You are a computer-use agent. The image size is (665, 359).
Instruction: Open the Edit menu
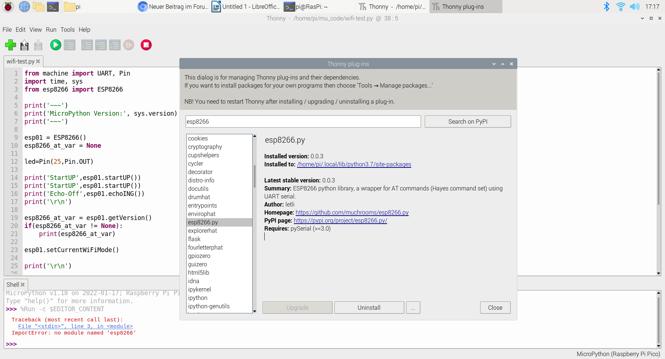[20, 30]
